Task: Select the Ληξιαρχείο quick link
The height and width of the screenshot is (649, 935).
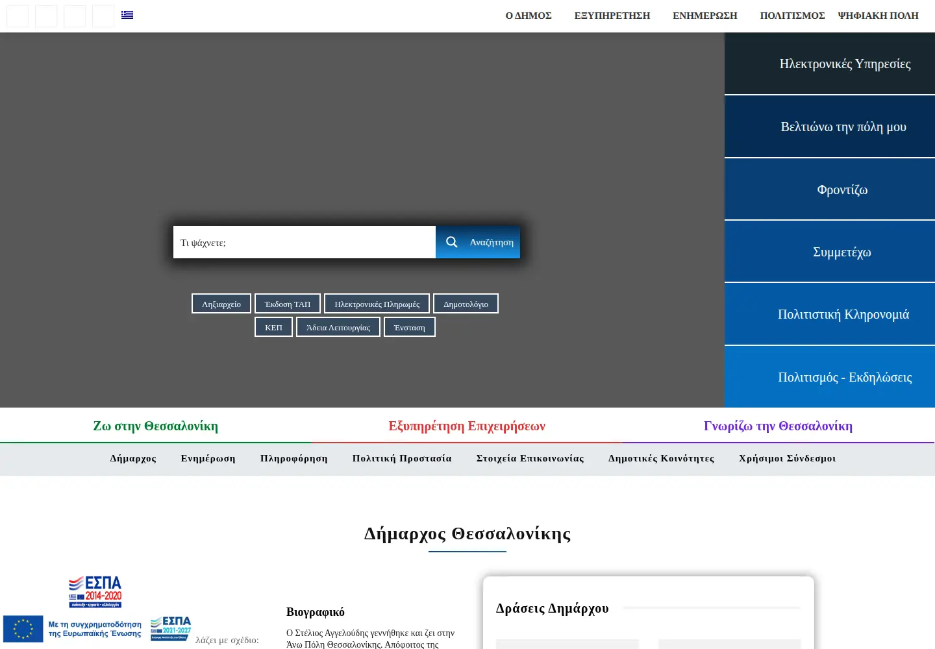Action: click(x=221, y=304)
